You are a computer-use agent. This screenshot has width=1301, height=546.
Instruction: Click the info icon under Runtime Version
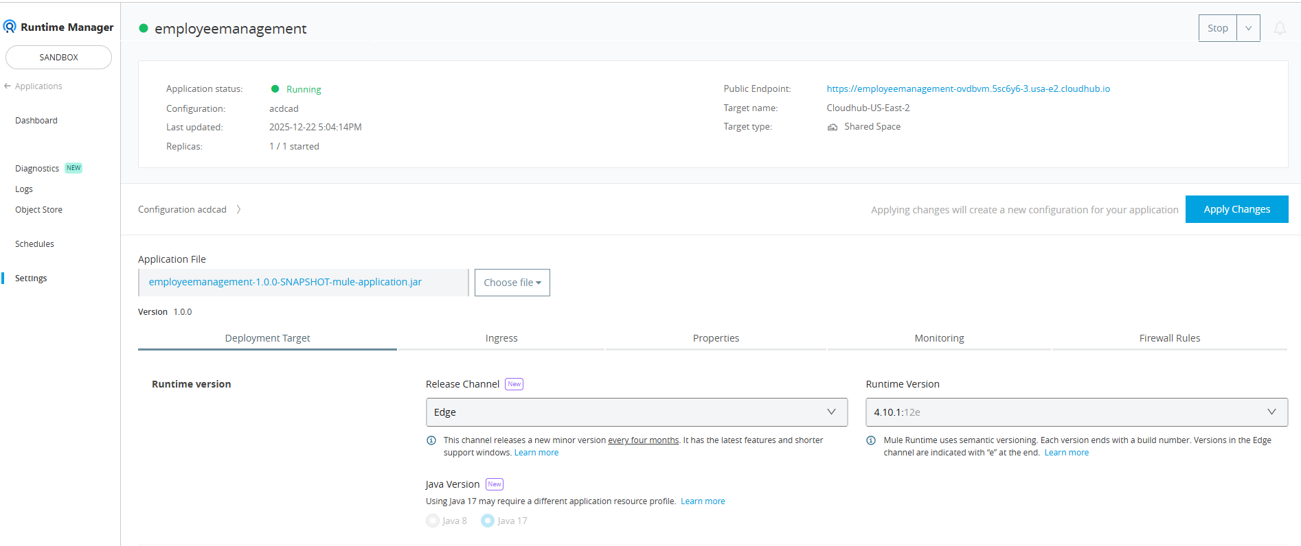[871, 440]
